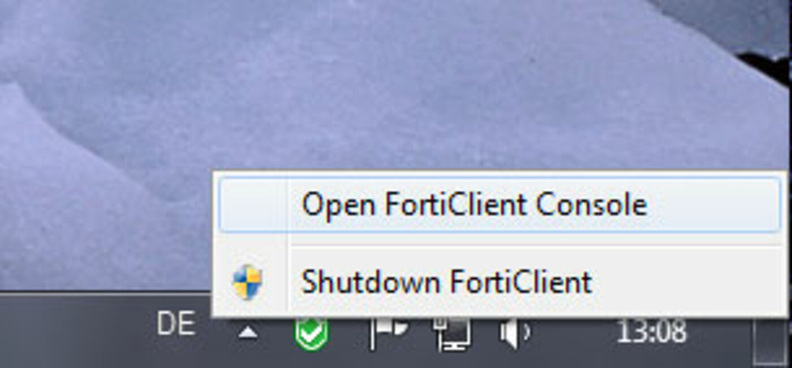Image resolution: width=792 pixels, height=368 pixels.
Task: Click the blank icon gutter beside Open FortiClient Console
Action: (x=253, y=204)
